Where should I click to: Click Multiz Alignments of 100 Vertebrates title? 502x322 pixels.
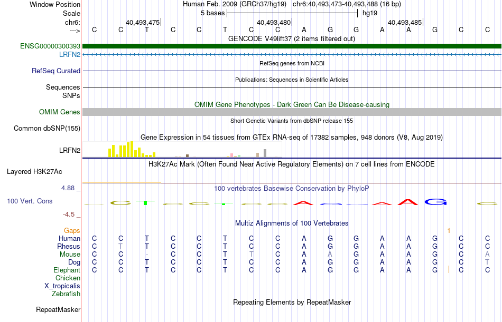(292, 223)
